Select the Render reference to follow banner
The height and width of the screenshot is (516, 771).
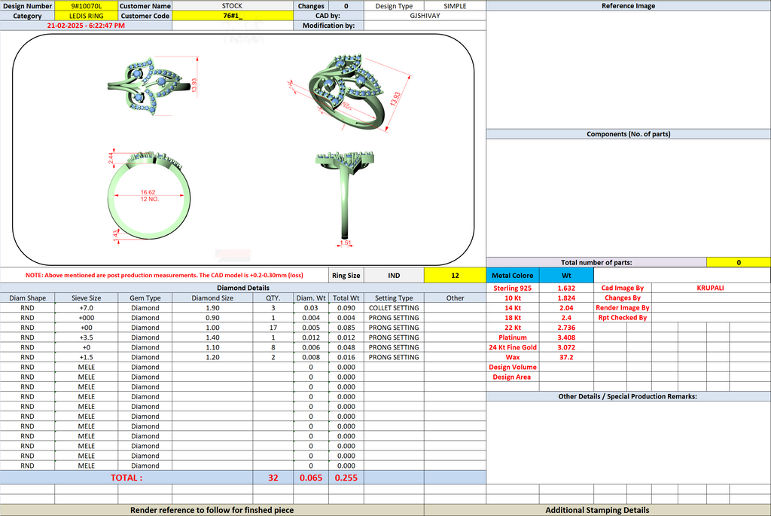coord(212,510)
